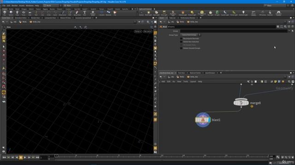
Task: Open the Persp camera menu in viewport
Action: (x=138, y=31)
